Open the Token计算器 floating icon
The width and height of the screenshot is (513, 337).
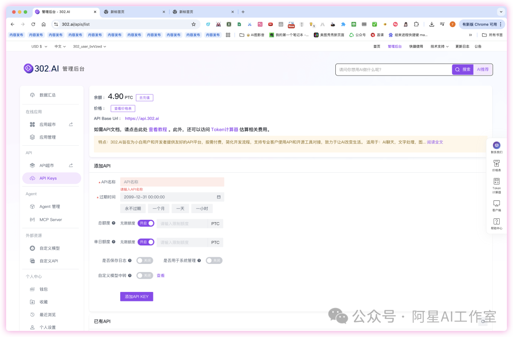pyautogui.click(x=496, y=186)
